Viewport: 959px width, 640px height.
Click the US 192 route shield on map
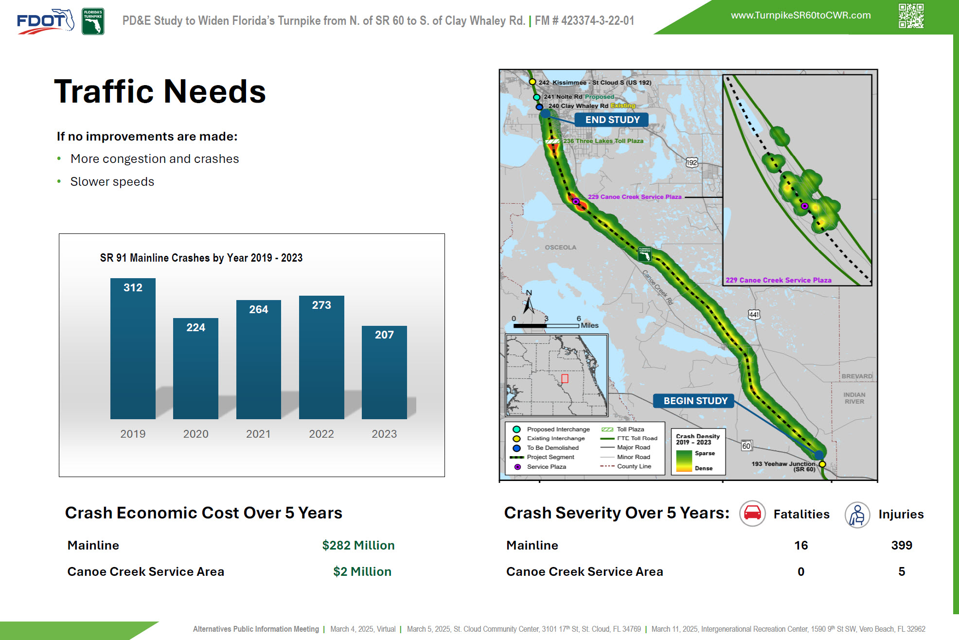click(x=692, y=162)
